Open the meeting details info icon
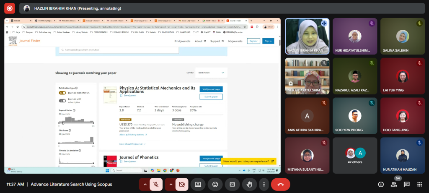Image resolution: width=429 pixels, height=193 pixels. click(381, 184)
